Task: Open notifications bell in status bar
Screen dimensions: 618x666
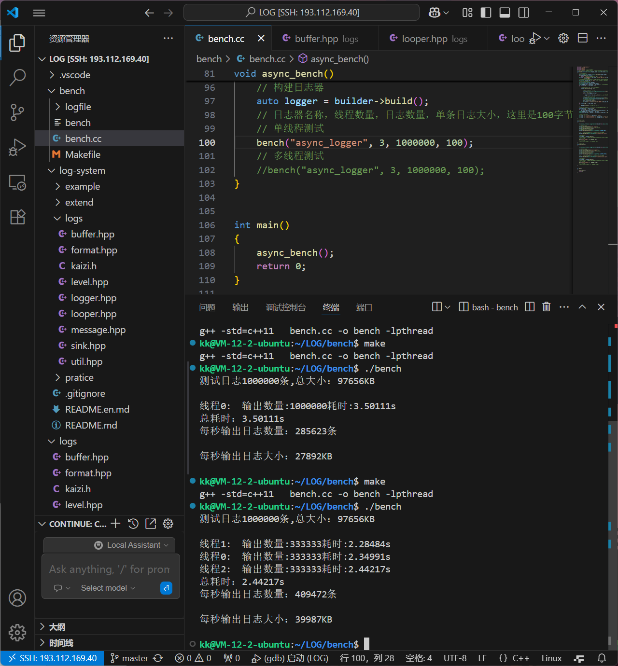Action: click(x=602, y=658)
